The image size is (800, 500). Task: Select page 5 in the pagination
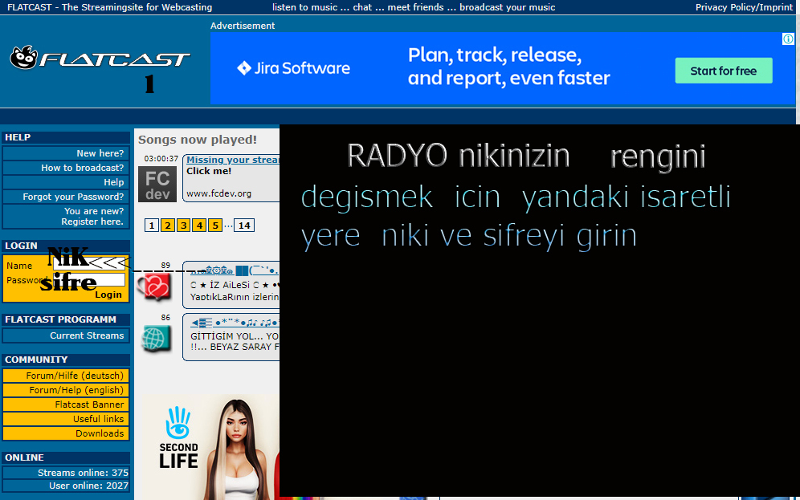coord(215,226)
